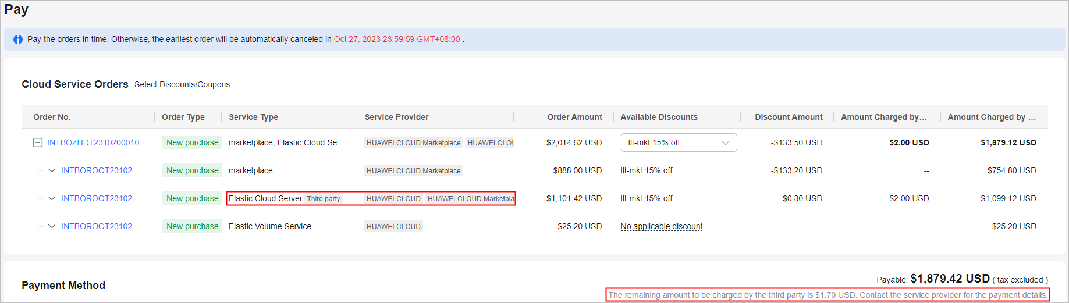The image size is (1069, 303).
Task: Expand the marketplace sub-order chevron
Action: click(52, 170)
